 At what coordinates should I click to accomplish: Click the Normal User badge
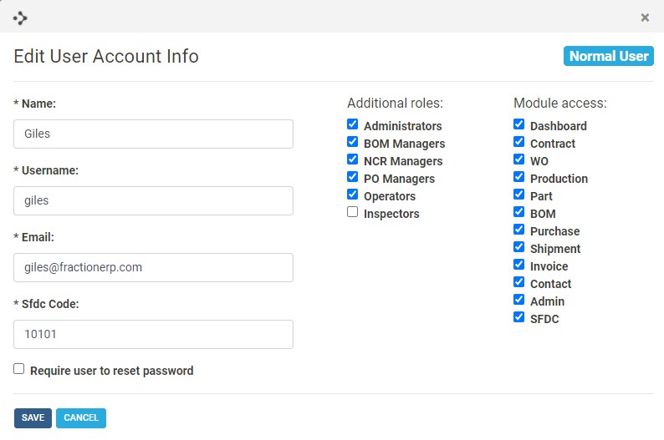pos(608,56)
